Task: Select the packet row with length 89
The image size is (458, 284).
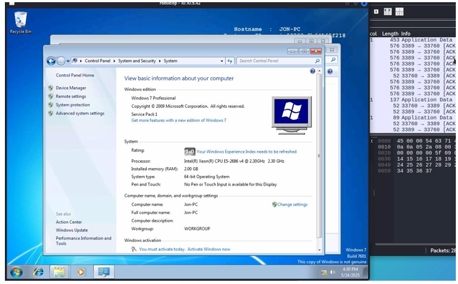Action: click(413, 118)
